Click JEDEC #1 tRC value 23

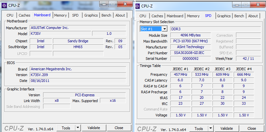(180, 103)
